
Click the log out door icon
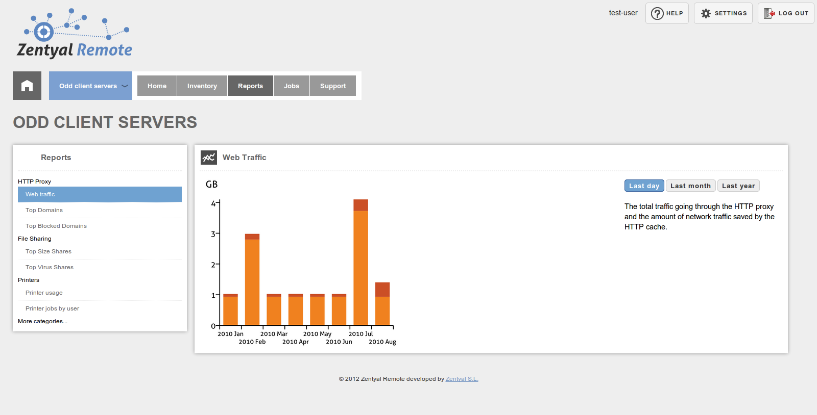[769, 13]
